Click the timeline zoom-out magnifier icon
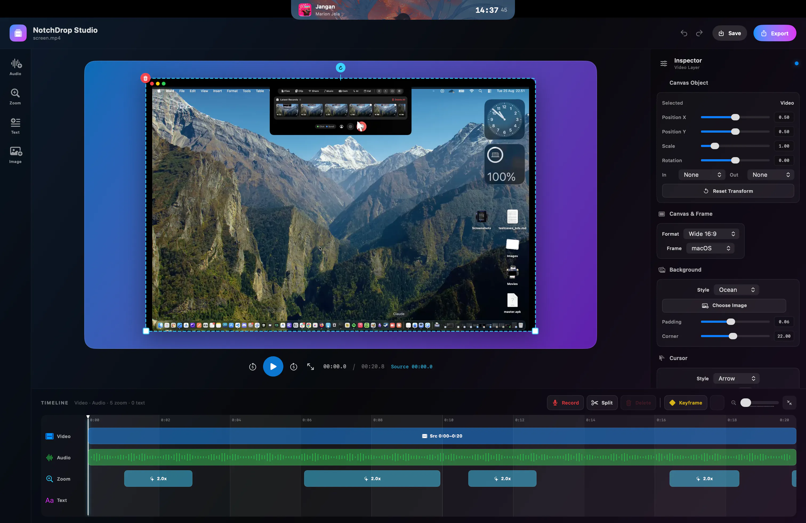This screenshot has height=523, width=806. tap(734, 403)
